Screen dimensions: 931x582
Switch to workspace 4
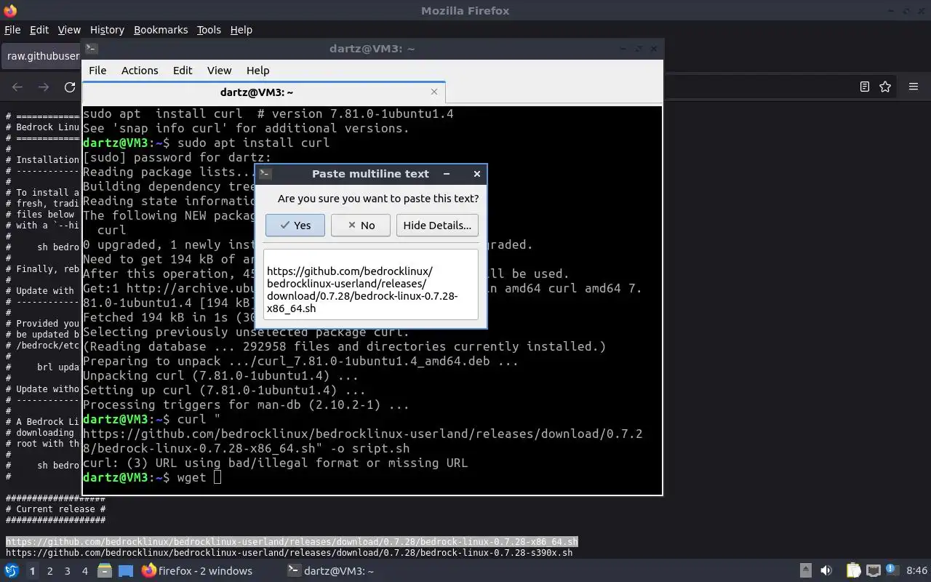(84, 571)
